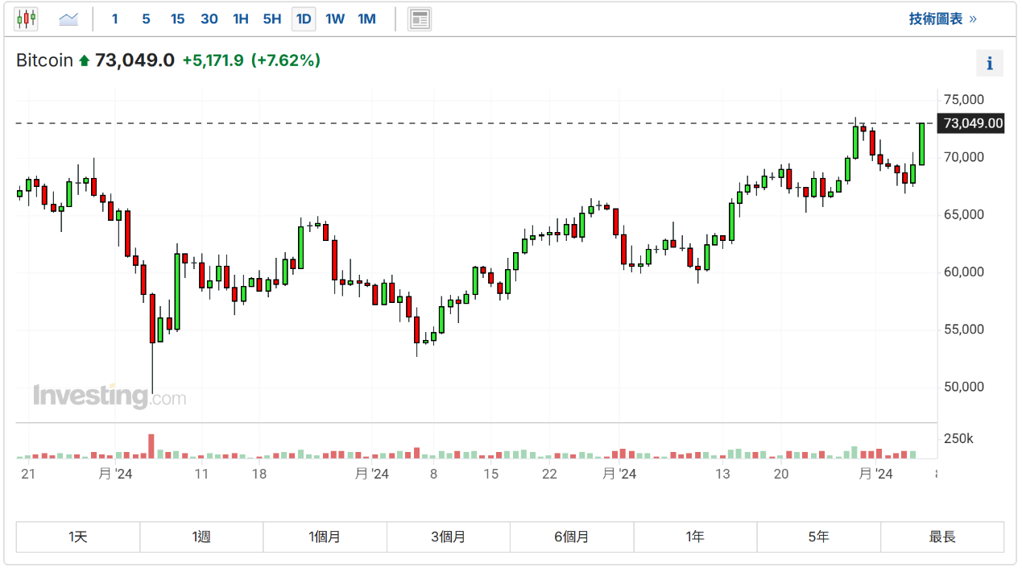This screenshot has width=1022, height=568.
Task: Select the 5-minute interval
Action: tap(146, 19)
